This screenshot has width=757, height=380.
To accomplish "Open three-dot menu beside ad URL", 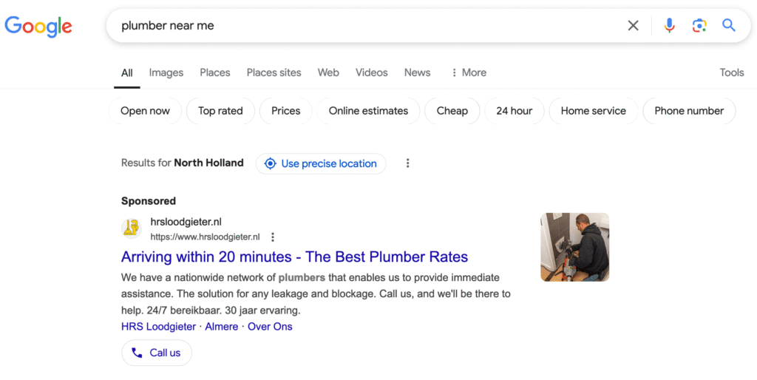I will click(x=273, y=237).
